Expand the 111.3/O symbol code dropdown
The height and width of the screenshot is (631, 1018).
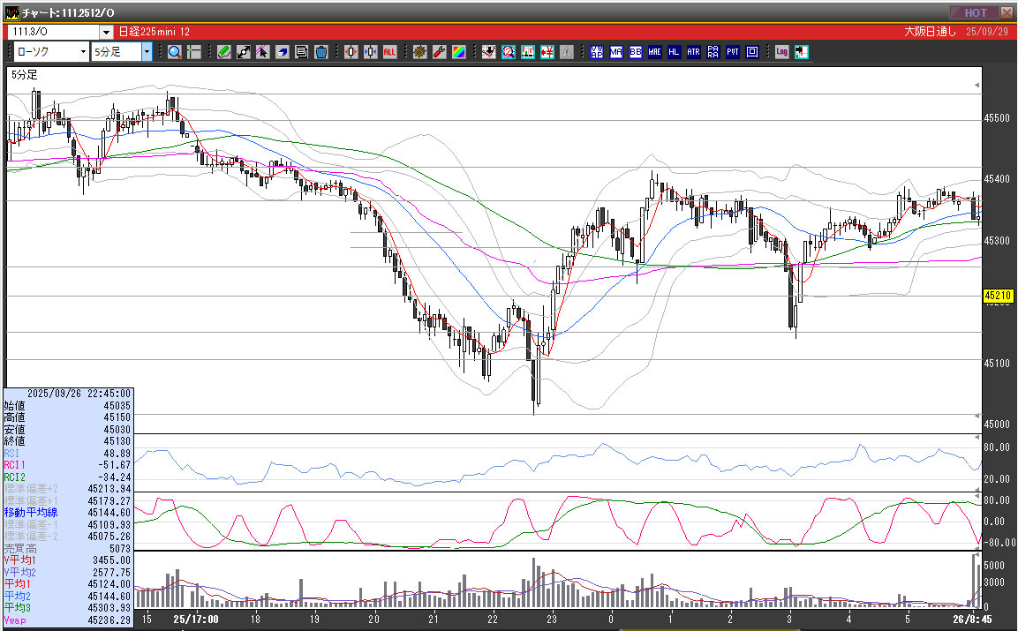pyautogui.click(x=106, y=32)
